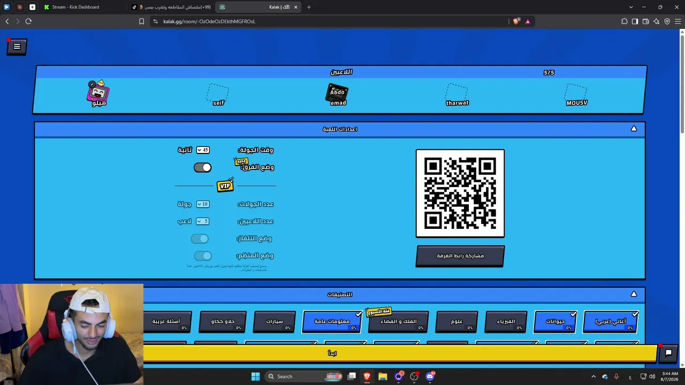685x385 pixels.
Task: Click the first pinned tab
Action: (x=7, y=7)
